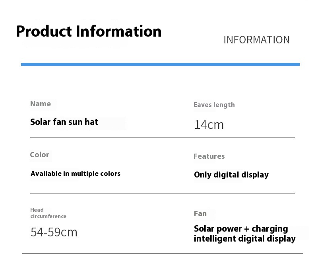Click the gray line below Name row

click(162, 138)
